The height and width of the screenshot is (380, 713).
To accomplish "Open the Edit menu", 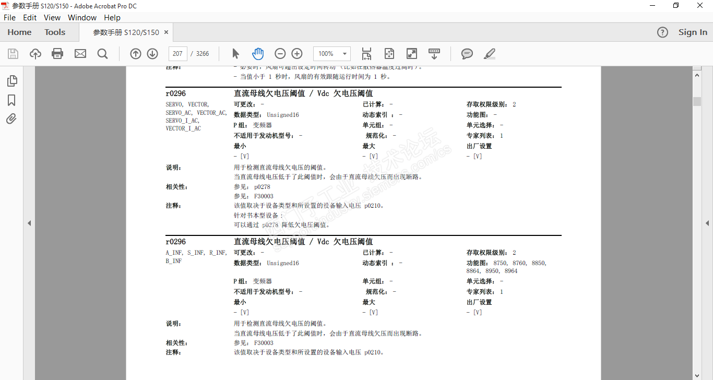I will (x=30, y=17).
